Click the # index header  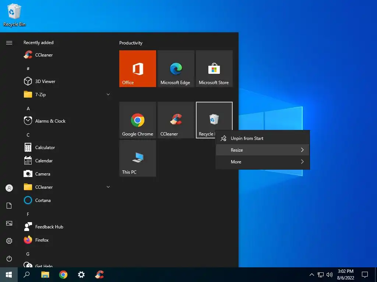pos(28,69)
